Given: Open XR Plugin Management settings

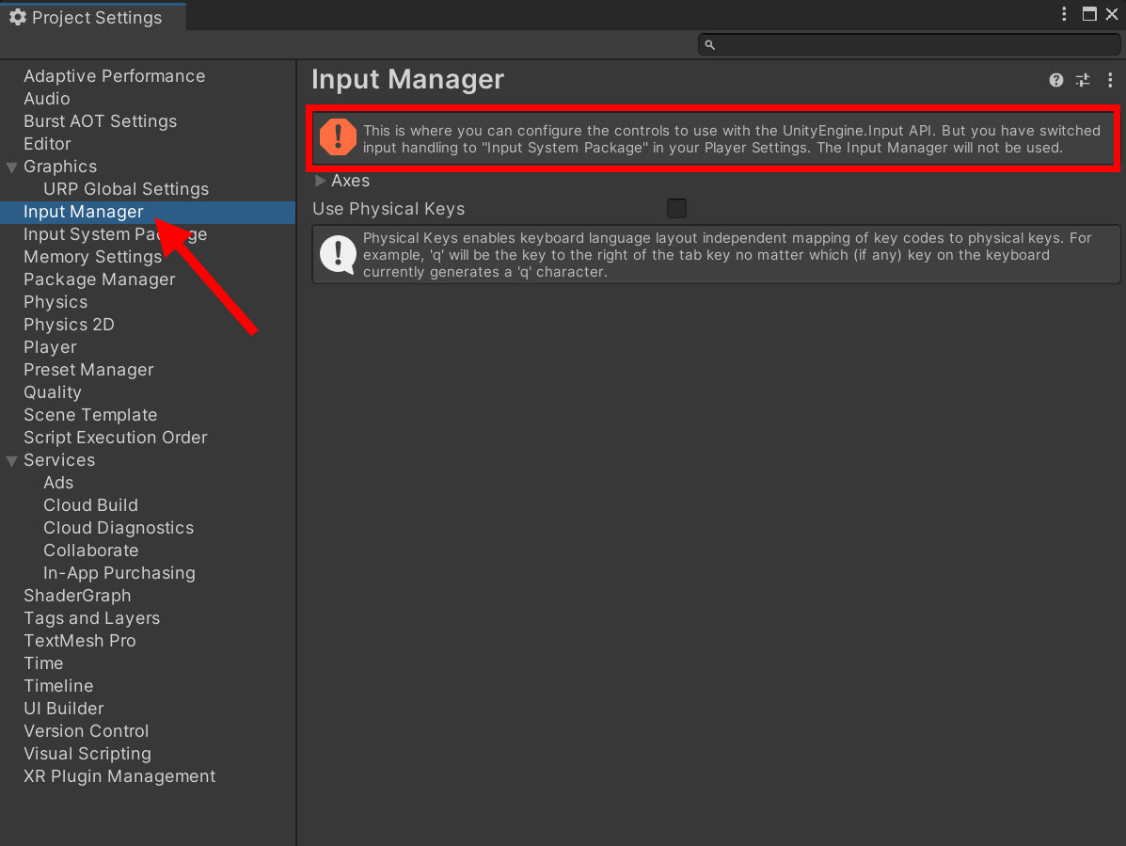Looking at the screenshot, I should coord(119,776).
